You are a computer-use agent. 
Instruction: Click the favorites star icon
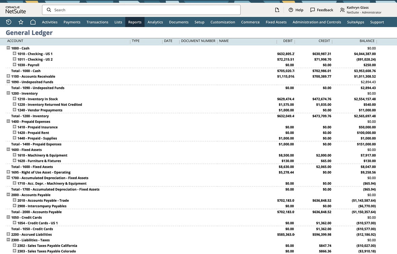click(21, 22)
